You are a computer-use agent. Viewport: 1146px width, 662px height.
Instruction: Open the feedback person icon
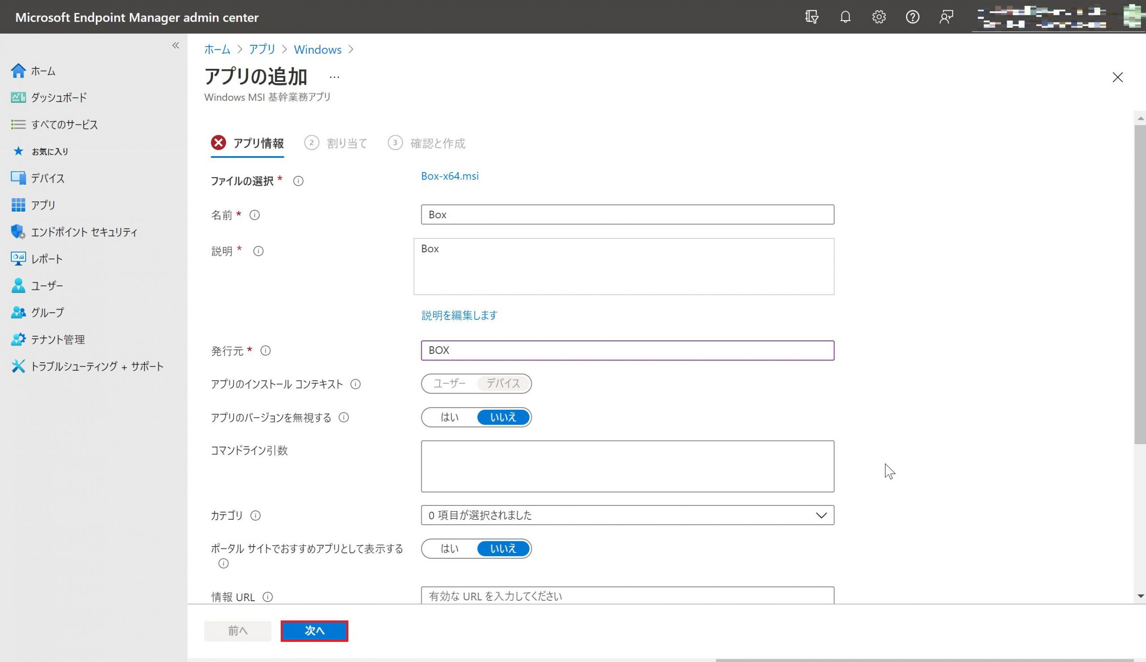coord(946,17)
